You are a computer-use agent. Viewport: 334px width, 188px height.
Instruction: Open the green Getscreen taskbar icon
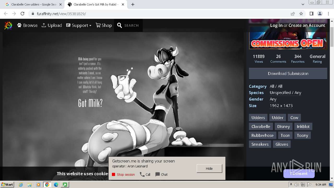[65, 185]
